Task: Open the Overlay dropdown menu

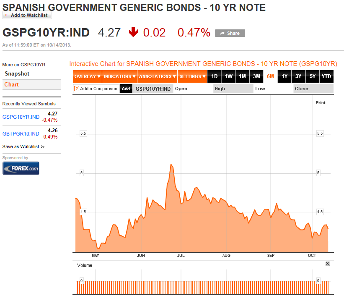Action: pos(87,76)
